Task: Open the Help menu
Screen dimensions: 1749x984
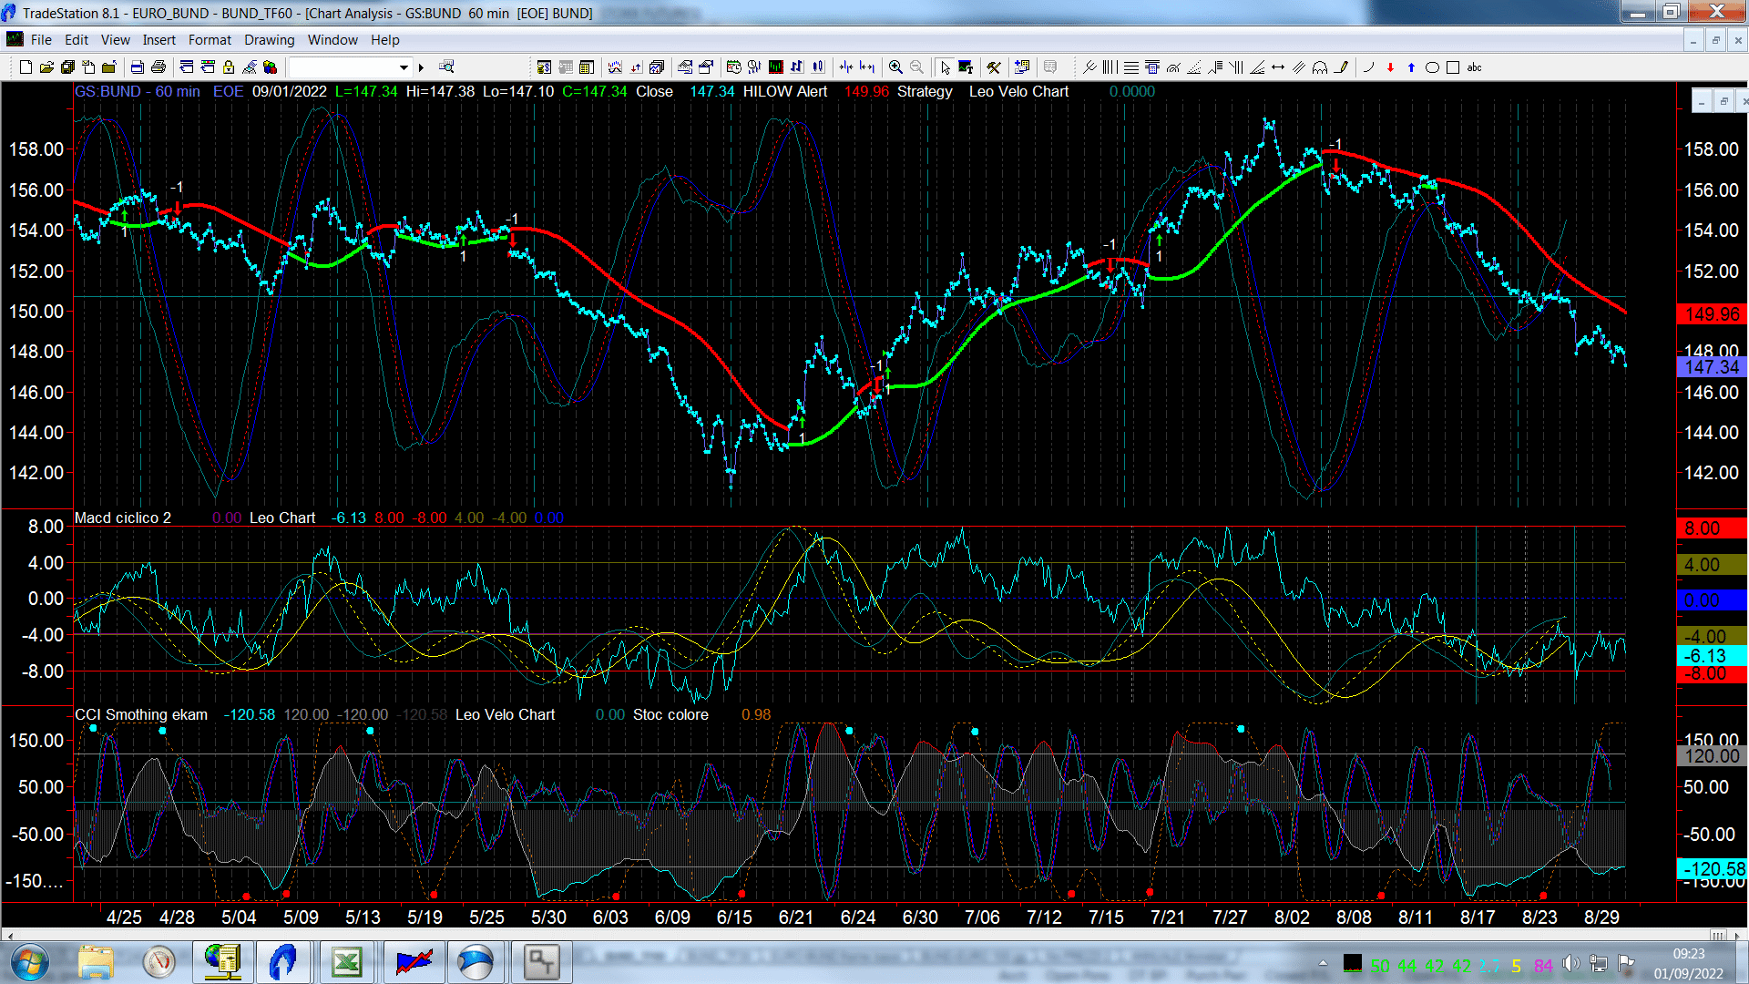Action: (x=384, y=40)
